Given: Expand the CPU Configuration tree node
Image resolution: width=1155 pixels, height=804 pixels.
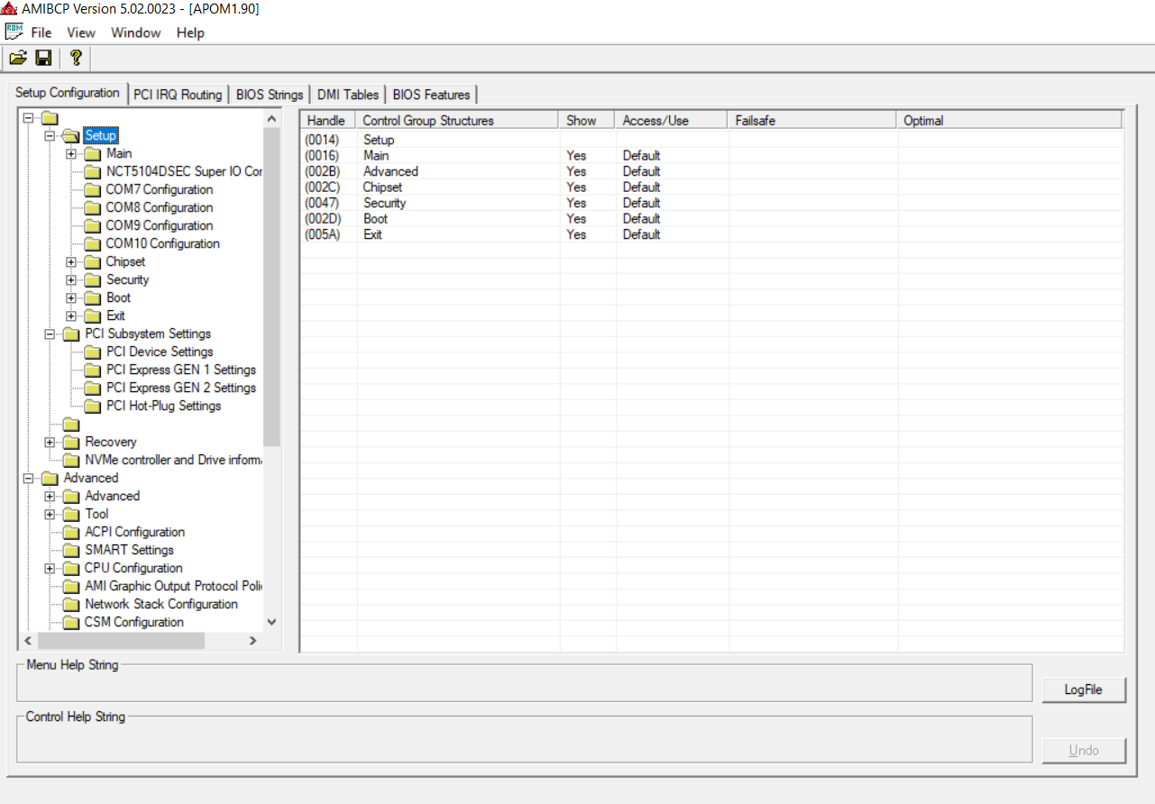Looking at the screenshot, I should (50, 569).
